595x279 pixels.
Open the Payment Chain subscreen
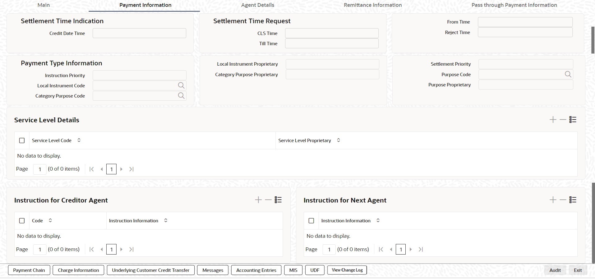coord(29,270)
